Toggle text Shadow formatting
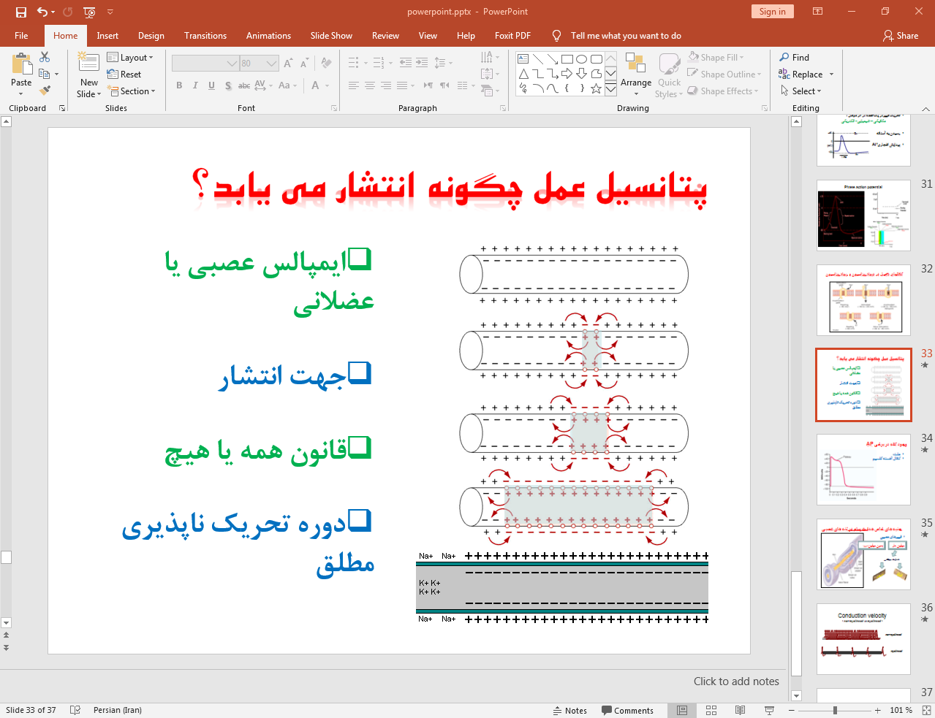 click(x=228, y=85)
